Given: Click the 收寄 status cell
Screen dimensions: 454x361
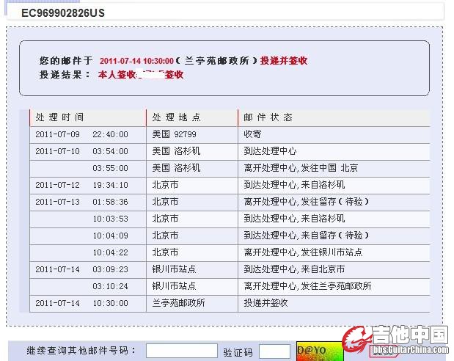Looking at the screenshot, I should [252, 134].
